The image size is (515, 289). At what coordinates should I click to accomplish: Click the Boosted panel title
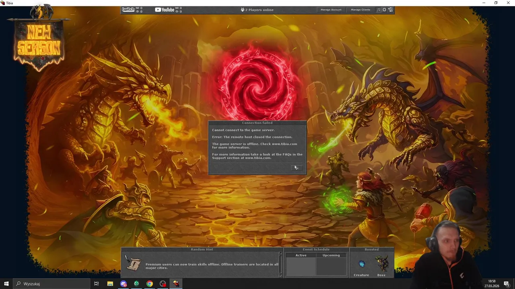[x=371, y=249]
